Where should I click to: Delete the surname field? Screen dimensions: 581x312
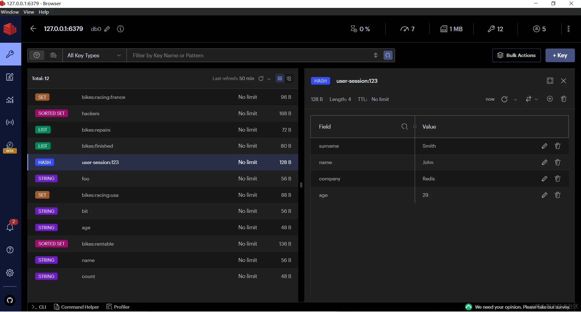(x=558, y=146)
